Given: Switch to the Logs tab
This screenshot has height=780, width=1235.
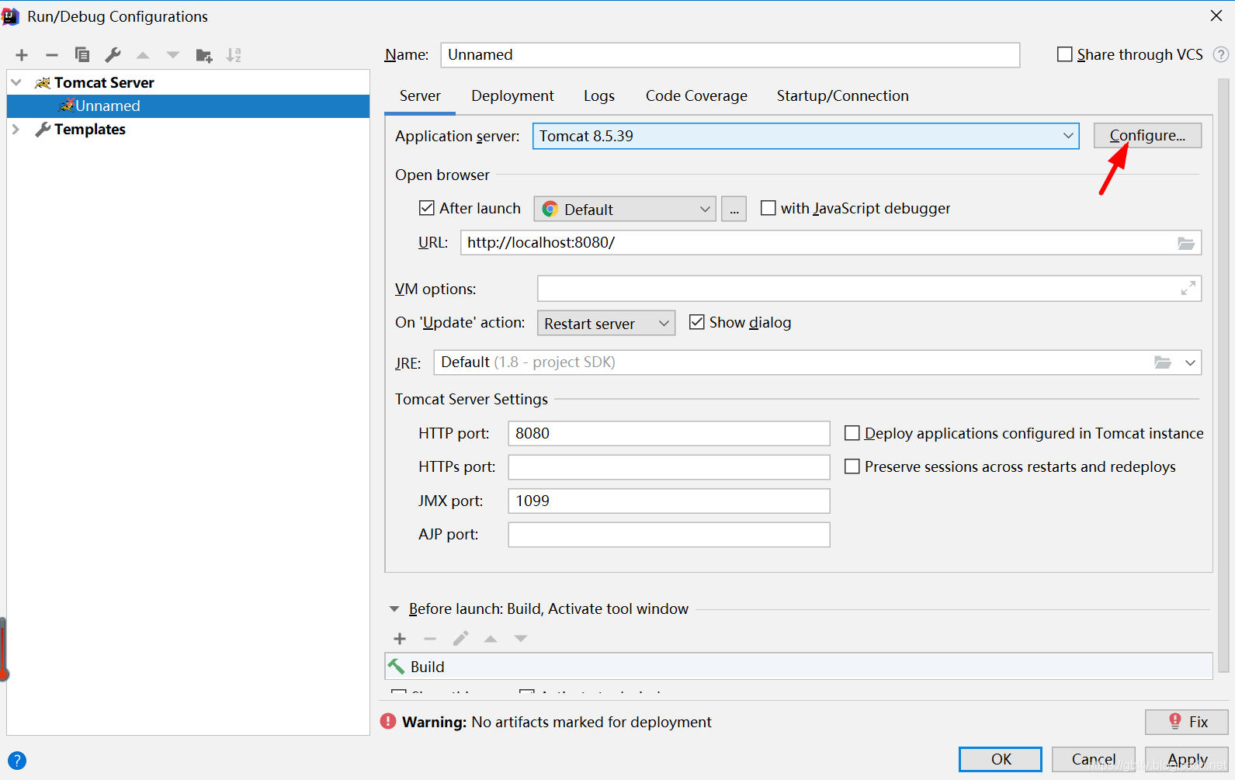Looking at the screenshot, I should (599, 95).
